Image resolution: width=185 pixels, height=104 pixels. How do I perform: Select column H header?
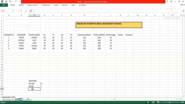[x=84, y=15]
